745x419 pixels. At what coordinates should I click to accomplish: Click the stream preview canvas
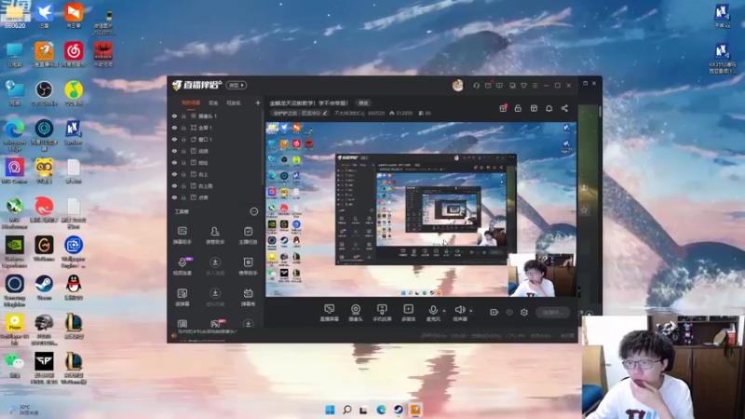[x=421, y=209]
